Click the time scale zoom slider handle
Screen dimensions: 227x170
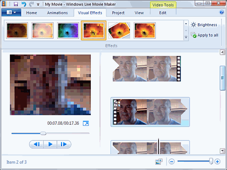[211, 161]
